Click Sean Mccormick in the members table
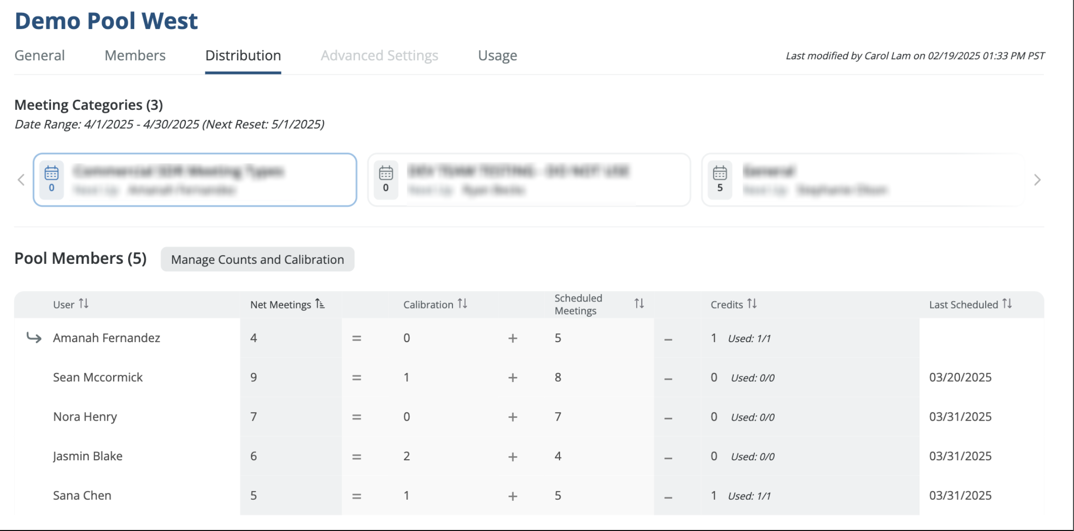 (98, 377)
